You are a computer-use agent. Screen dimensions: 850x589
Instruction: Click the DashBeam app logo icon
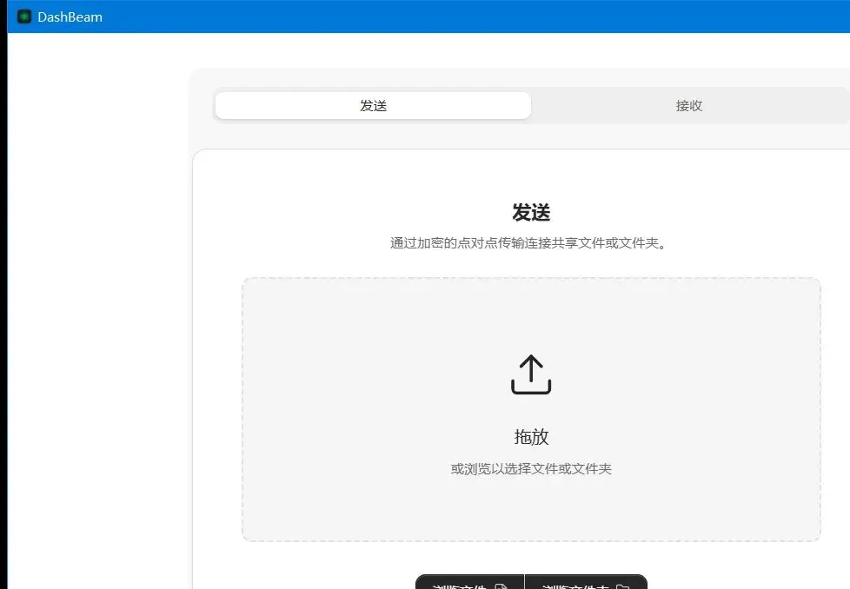[x=24, y=17]
